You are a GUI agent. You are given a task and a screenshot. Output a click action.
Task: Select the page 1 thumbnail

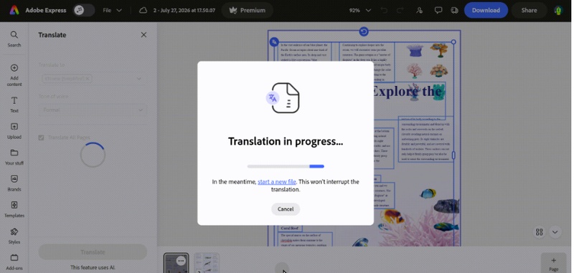click(x=176, y=263)
